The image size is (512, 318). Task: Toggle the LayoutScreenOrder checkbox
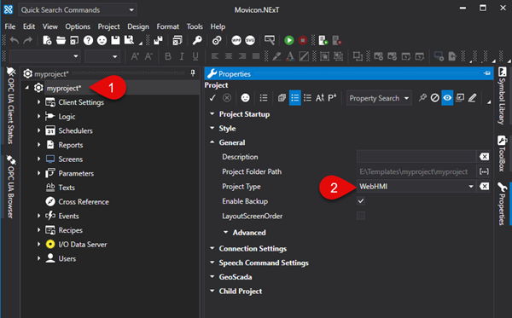361,216
